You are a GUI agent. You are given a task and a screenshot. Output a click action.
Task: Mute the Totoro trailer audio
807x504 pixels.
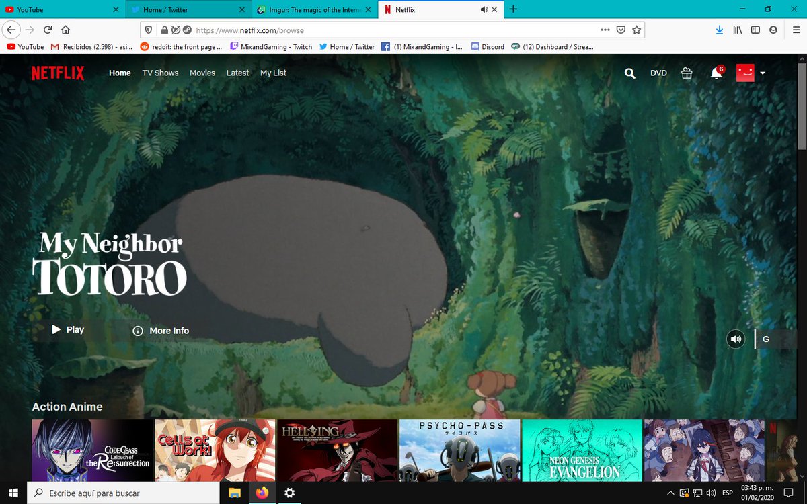tap(736, 339)
